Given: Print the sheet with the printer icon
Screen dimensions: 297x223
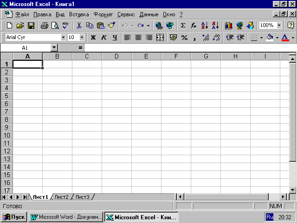Looking at the screenshot, I should pyautogui.click(x=45, y=26).
